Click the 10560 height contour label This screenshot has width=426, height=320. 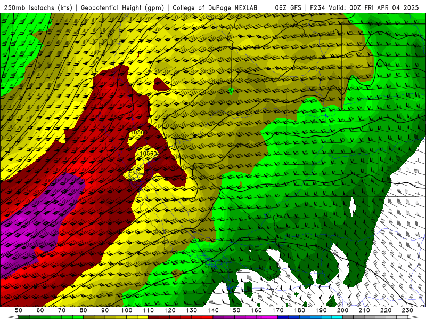tap(149, 154)
